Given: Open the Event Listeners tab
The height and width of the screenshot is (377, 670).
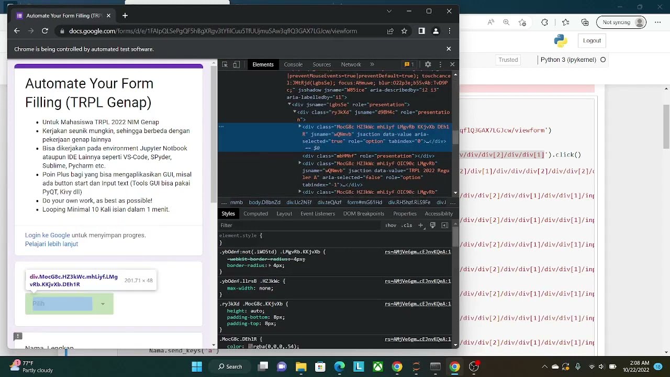Looking at the screenshot, I should coord(318,214).
